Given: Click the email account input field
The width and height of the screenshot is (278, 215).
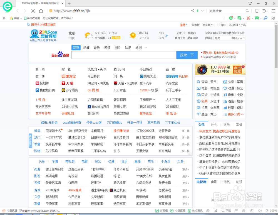Looking at the screenshot, I should coord(222,38).
